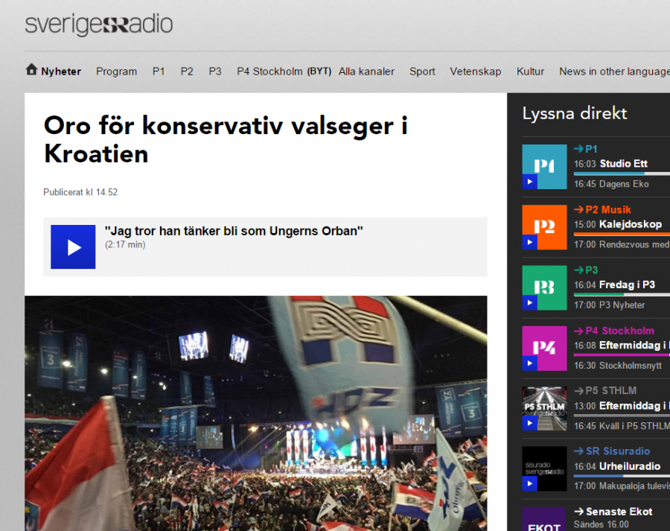The height and width of the screenshot is (531, 670).
Task: Open the Nyheter menu item
Action: point(61,71)
